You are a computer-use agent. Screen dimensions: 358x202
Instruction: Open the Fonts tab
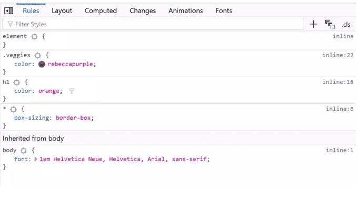coord(224,10)
